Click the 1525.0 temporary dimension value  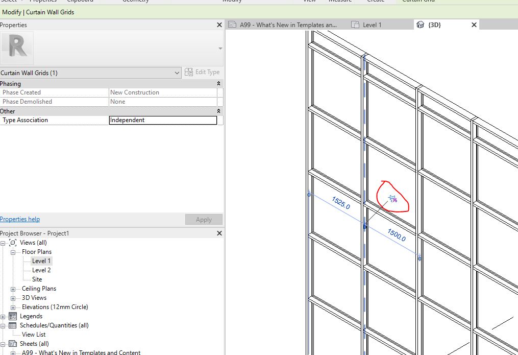(340, 203)
